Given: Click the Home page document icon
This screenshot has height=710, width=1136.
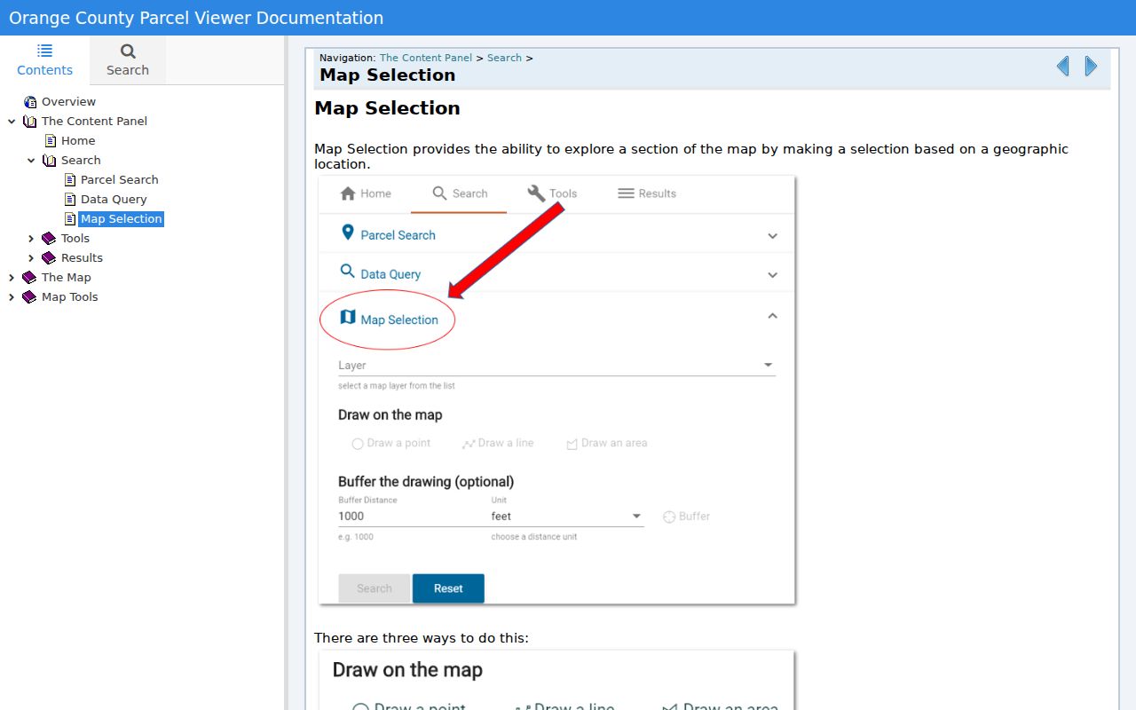Looking at the screenshot, I should click(51, 140).
